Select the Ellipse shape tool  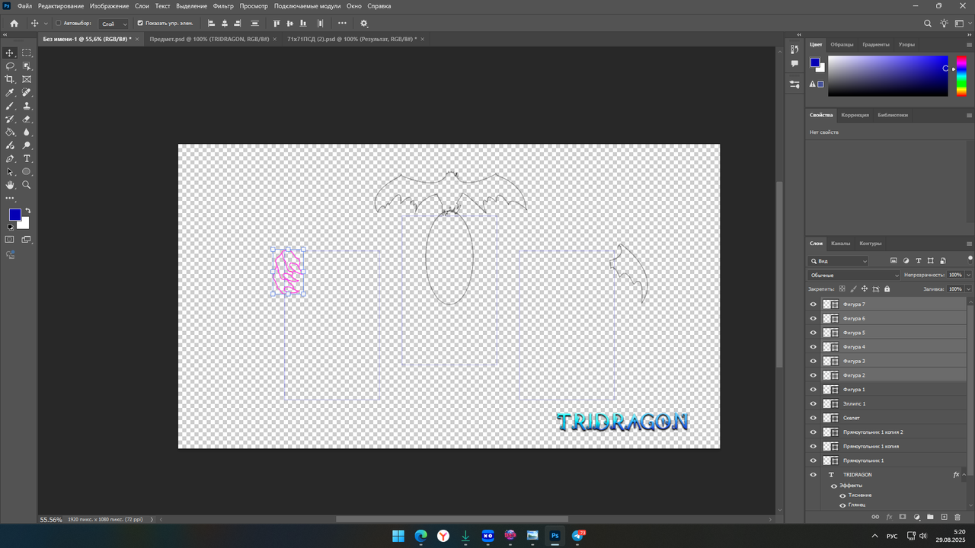point(27,171)
